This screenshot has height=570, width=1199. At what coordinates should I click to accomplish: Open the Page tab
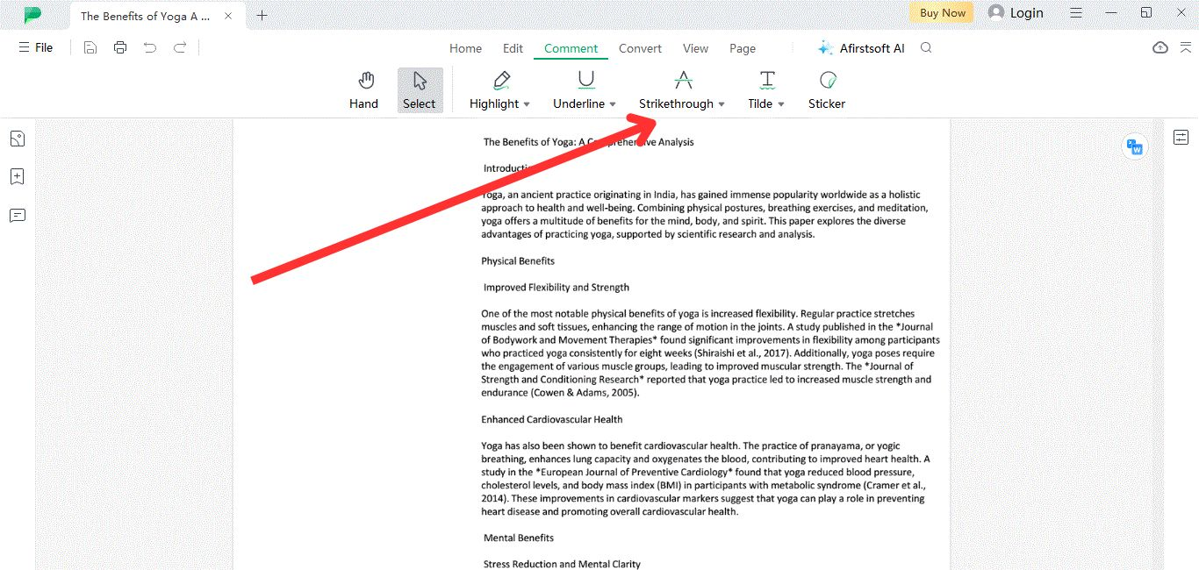[742, 49]
